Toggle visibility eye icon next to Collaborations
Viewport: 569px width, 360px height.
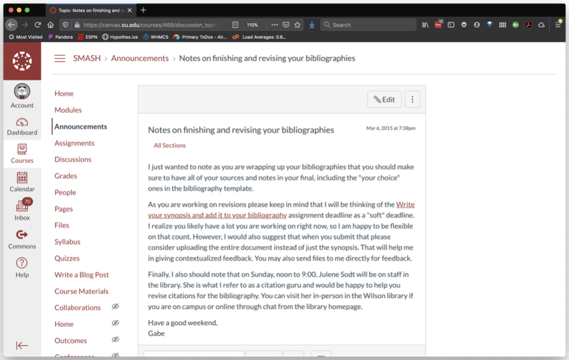pos(115,307)
